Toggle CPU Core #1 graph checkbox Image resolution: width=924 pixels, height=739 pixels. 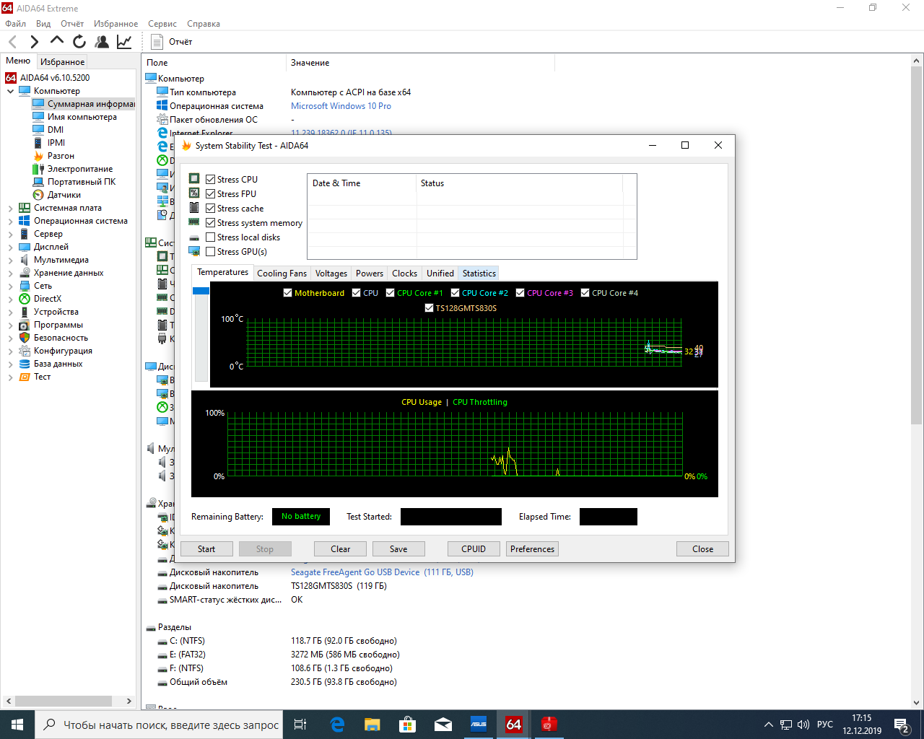click(x=390, y=293)
